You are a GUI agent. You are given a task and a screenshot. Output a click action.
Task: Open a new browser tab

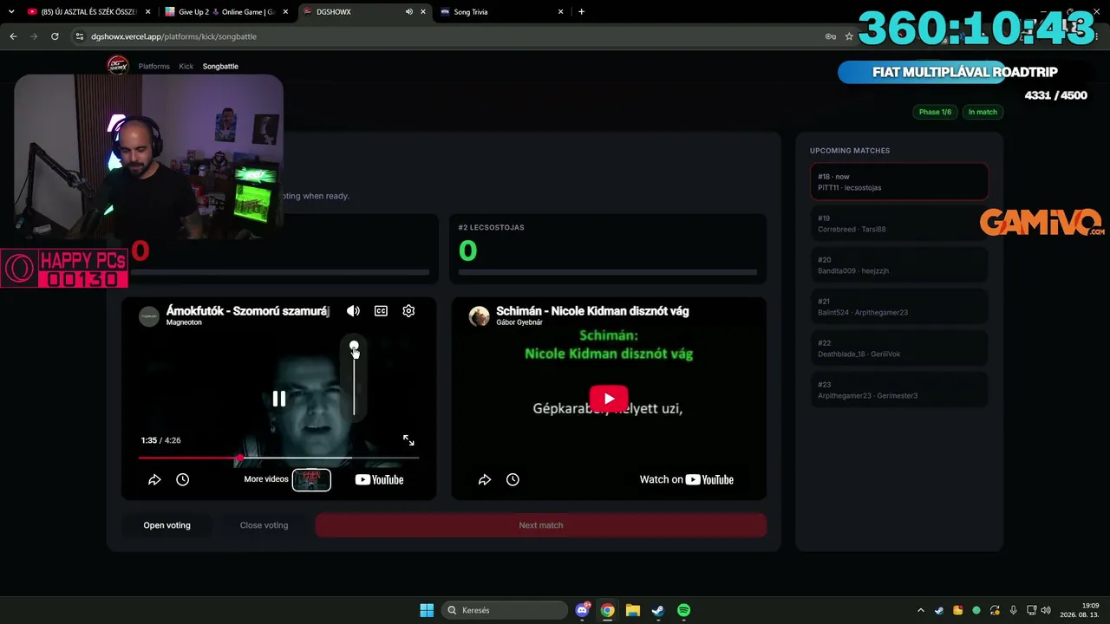click(581, 12)
